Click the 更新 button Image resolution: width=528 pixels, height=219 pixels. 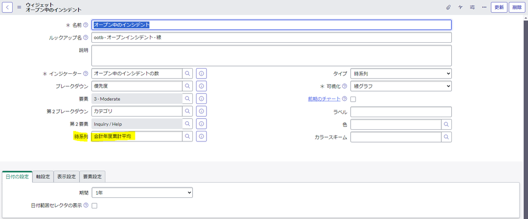pos(499,7)
